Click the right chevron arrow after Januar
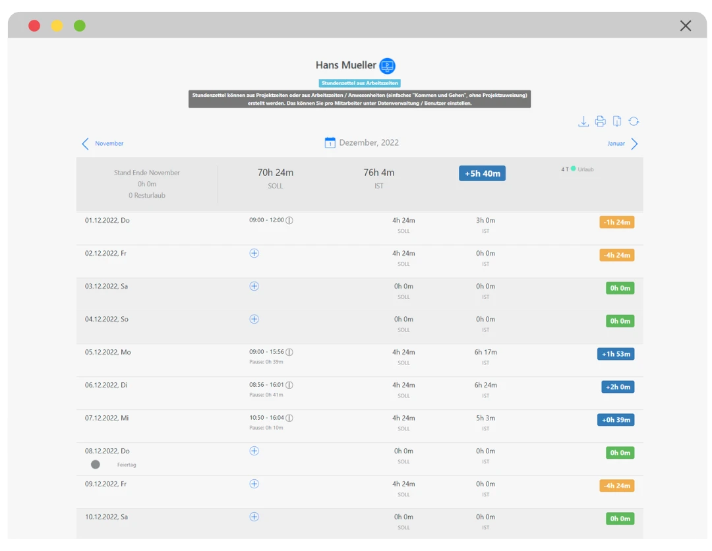This screenshot has width=712, height=551. coord(634,144)
